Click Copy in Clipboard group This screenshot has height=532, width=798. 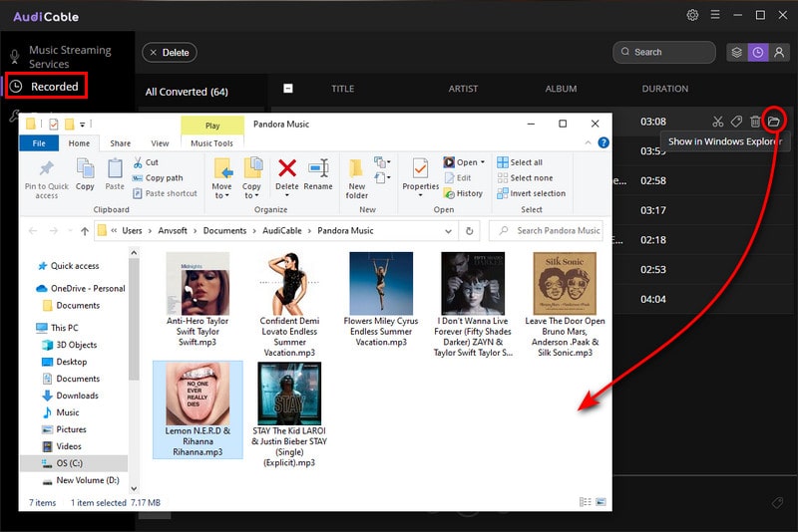click(x=85, y=174)
